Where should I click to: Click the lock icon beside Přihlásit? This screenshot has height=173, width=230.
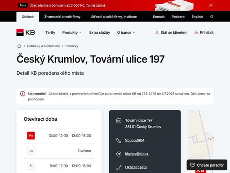click(196, 32)
